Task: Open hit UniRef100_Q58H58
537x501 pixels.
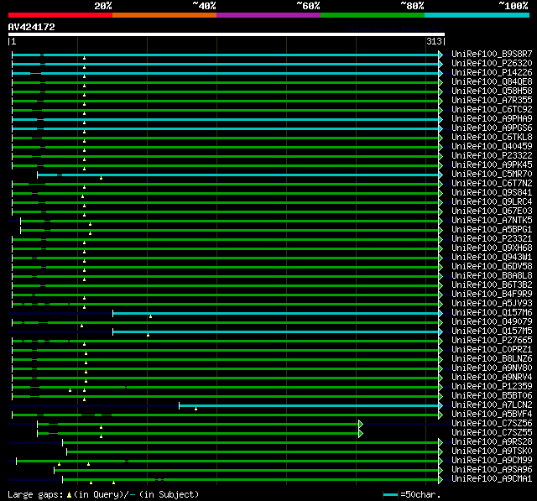Action: (492, 91)
